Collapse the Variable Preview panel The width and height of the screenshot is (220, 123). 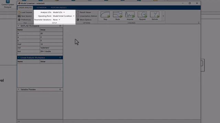19,90
